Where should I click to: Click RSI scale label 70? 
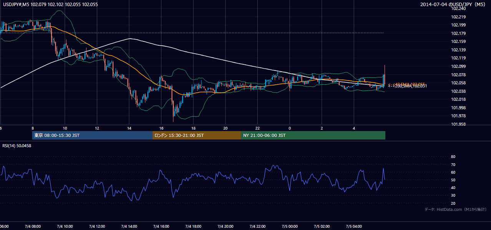[453, 164]
